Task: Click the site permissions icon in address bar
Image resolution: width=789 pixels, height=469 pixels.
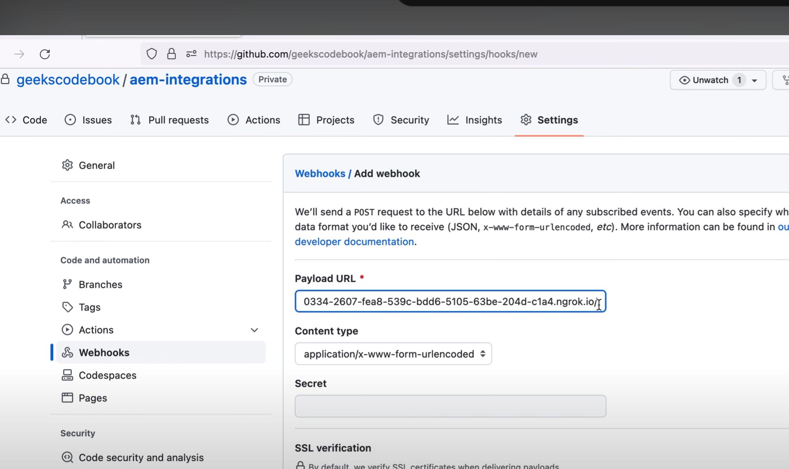Action: 192,54
